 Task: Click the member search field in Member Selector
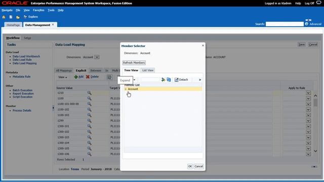pos(150,80)
